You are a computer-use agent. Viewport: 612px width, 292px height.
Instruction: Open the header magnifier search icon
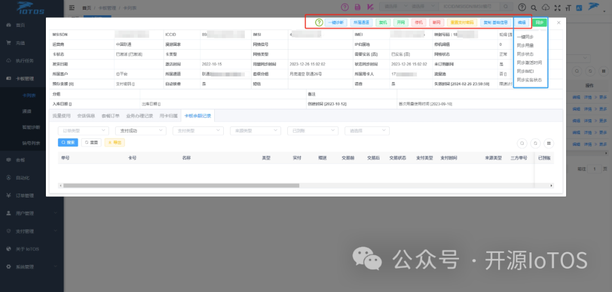[x=534, y=7]
